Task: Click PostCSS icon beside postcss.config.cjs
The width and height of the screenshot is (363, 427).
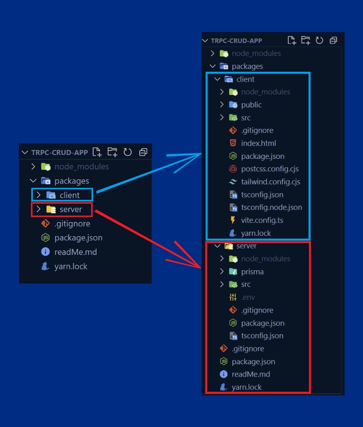Action: pos(233,169)
